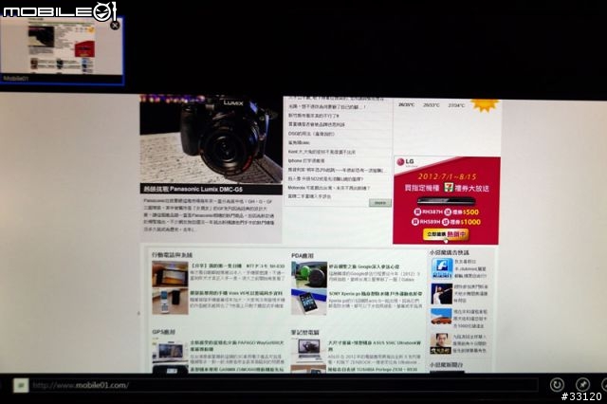Open the PDA應用 section heading

[303, 256]
